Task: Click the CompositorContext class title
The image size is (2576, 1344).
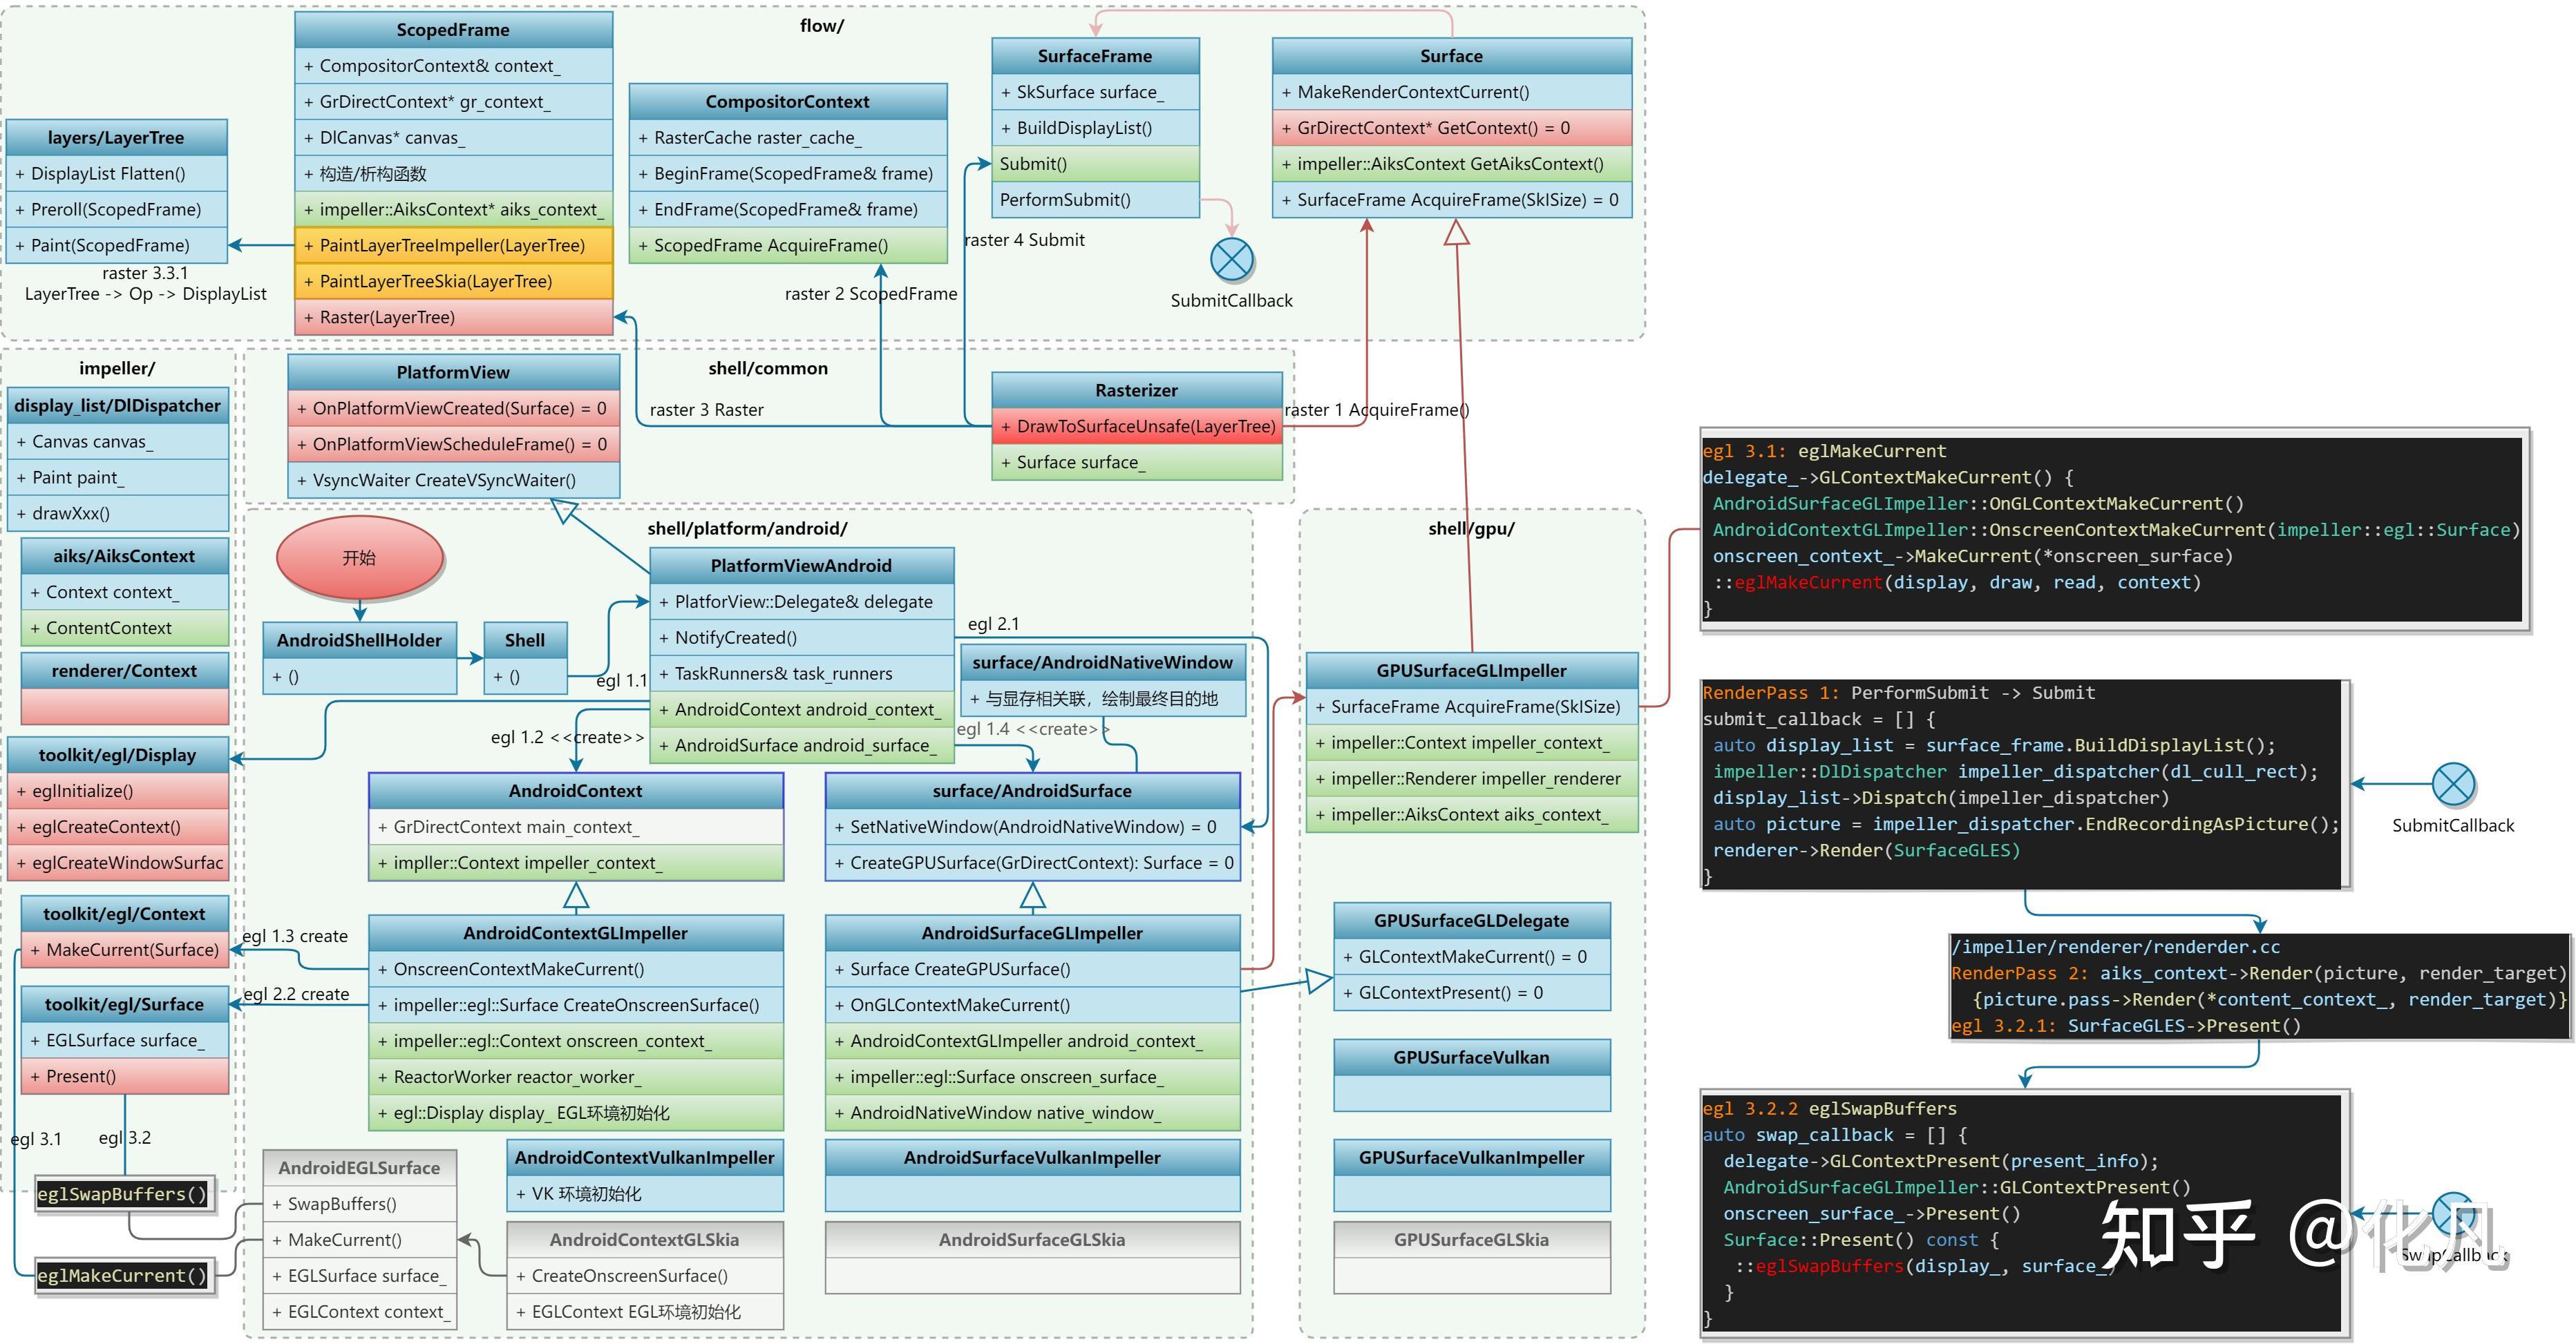Action: tap(787, 101)
